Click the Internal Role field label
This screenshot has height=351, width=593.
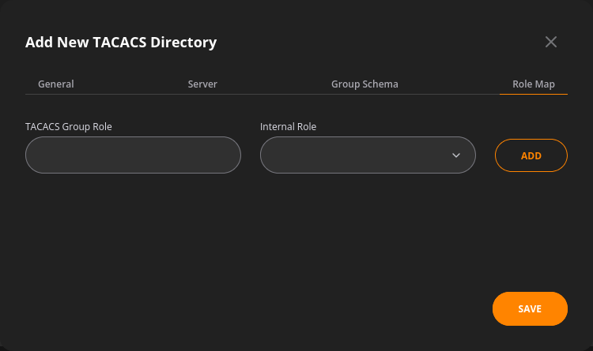288,126
